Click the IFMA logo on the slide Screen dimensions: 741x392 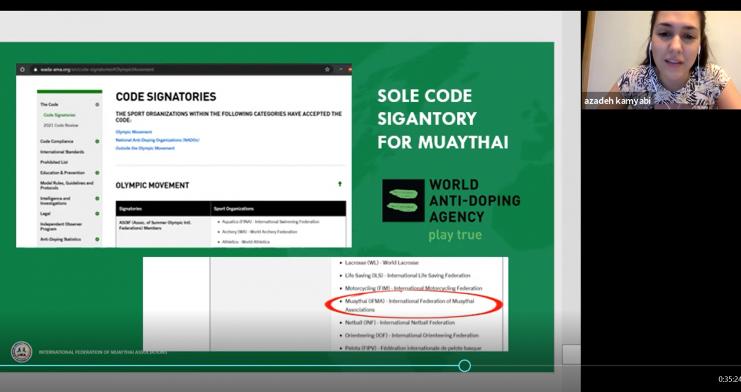pyautogui.click(x=21, y=351)
